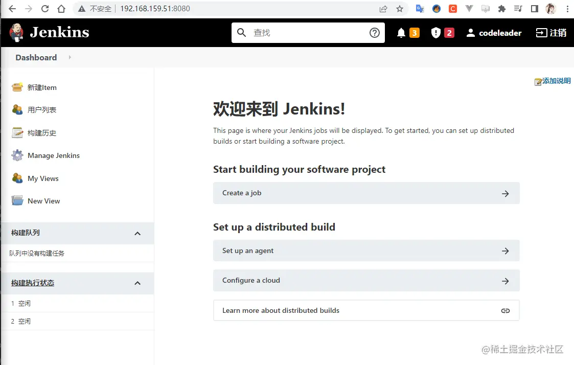The image size is (574, 365).
Task: Click the magnifier search icon
Action: point(241,33)
